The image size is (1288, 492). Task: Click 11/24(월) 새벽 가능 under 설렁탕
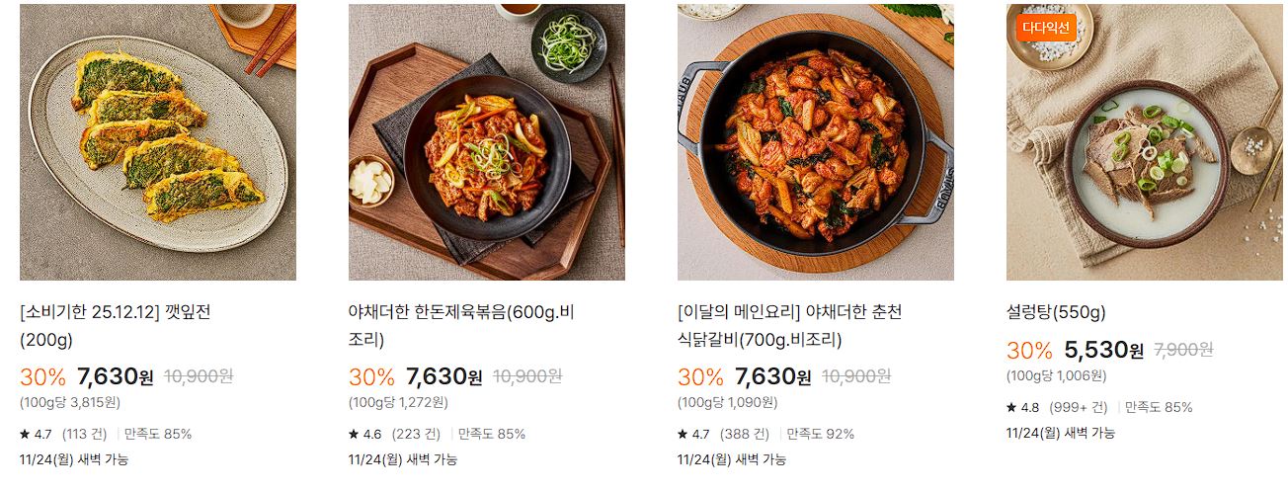pyautogui.click(x=1061, y=433)
